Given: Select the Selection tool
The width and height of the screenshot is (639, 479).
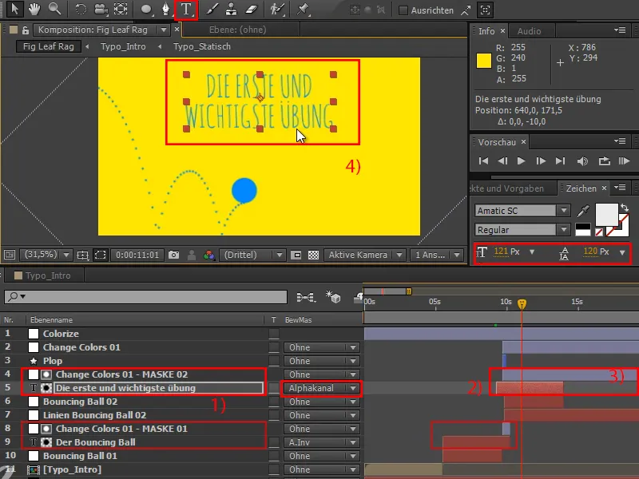Looking at the screenshot, I should click(x=15, y=10).
